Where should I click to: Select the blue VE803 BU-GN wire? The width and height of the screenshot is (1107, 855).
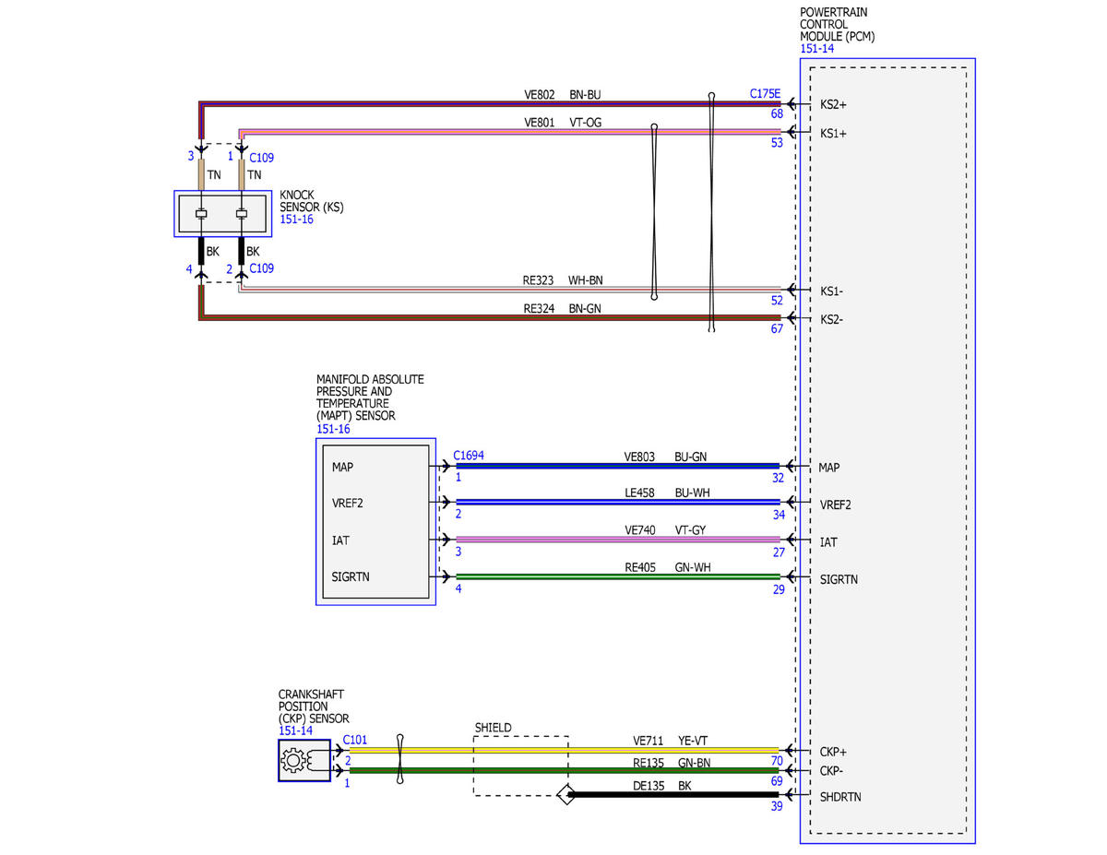coord(618,466)
